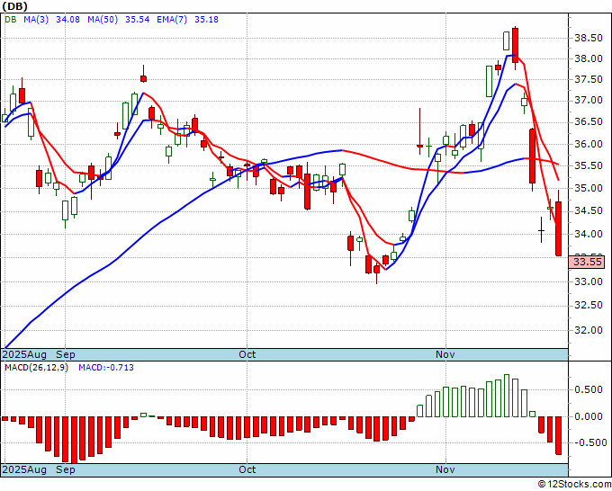The image size is (612, 491).
Task: Click the last red candlestick closing at 33.55
Action: [x=559, y=228]
